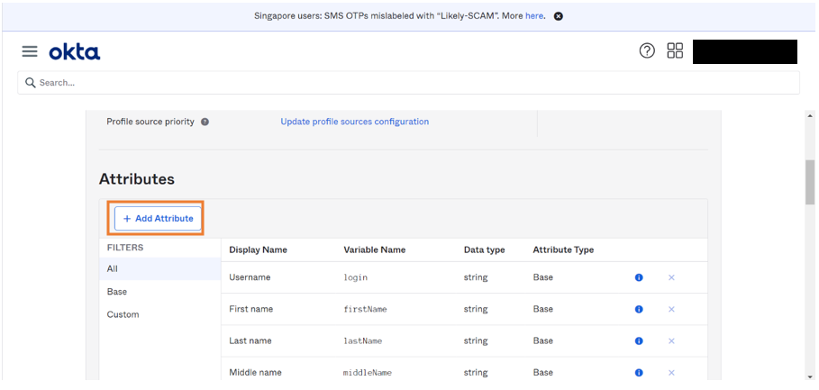This screenshot has width=819, height=390.
Task: Click the info icon for First name
Action: [639, 309]
